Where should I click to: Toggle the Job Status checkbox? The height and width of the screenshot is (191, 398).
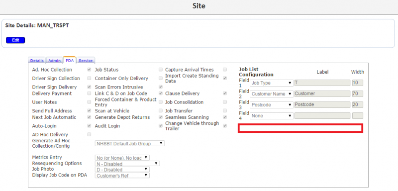coord(160,70)
